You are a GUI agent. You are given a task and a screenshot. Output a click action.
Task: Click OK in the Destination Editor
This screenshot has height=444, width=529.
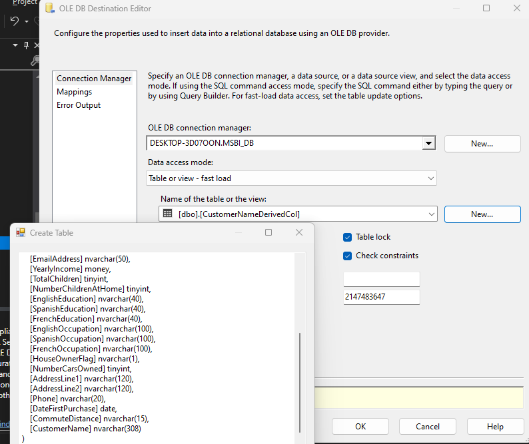click(x=360, y=427)
